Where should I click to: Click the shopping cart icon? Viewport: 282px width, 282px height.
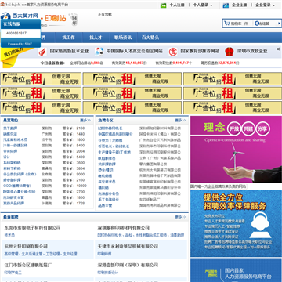click(x=226, y=23)
